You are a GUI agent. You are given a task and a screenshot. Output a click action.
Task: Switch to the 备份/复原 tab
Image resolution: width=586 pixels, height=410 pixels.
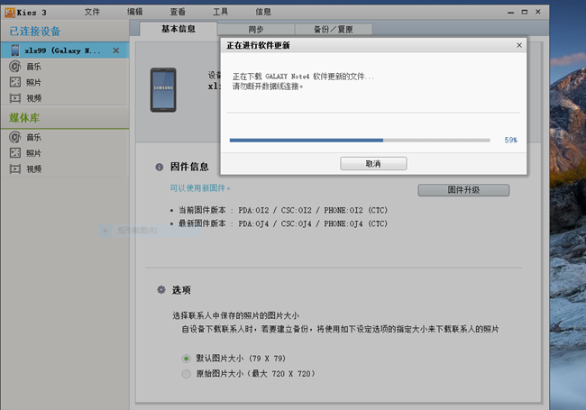(334, 29)
